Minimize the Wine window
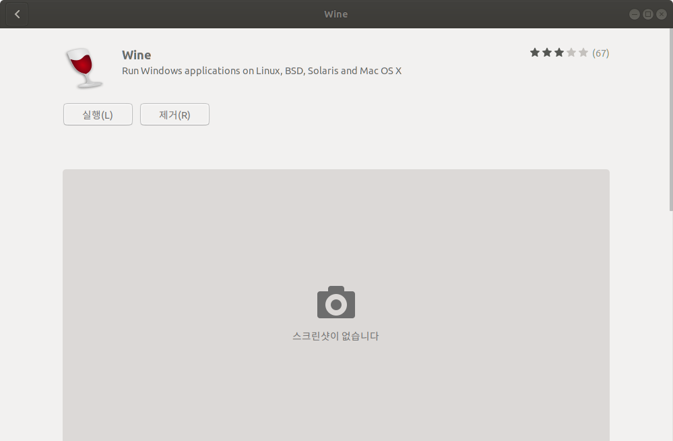Image resolution: width=673 pixels, height=441 pixels. [x=635, y=14]
